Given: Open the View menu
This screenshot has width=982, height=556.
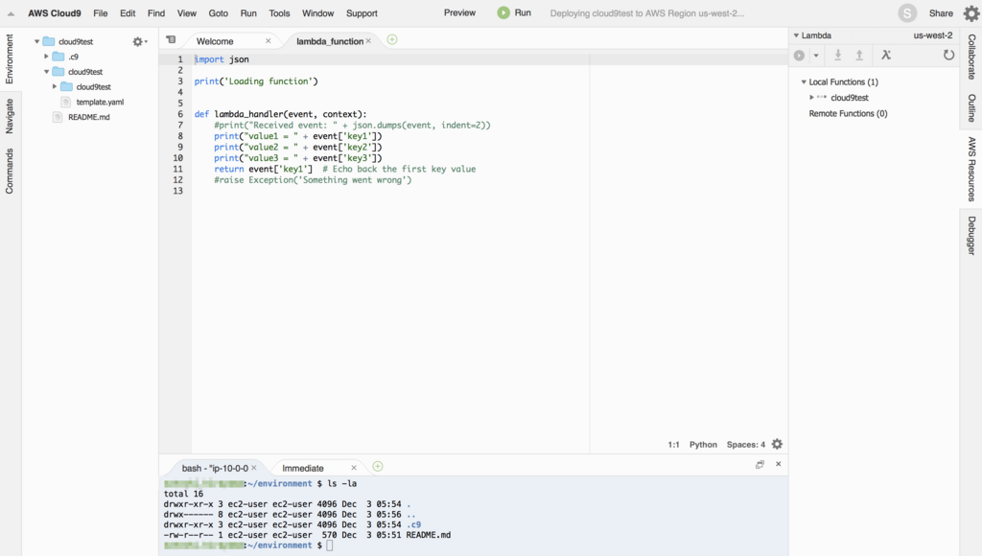Looking at the screenshot, I should (x=187, y=13).
